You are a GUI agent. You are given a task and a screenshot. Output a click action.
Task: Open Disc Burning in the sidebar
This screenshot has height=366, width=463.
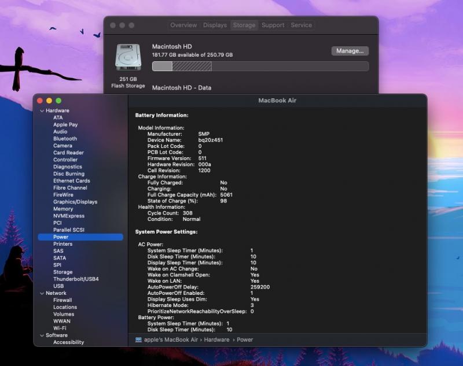pos(69,173)
